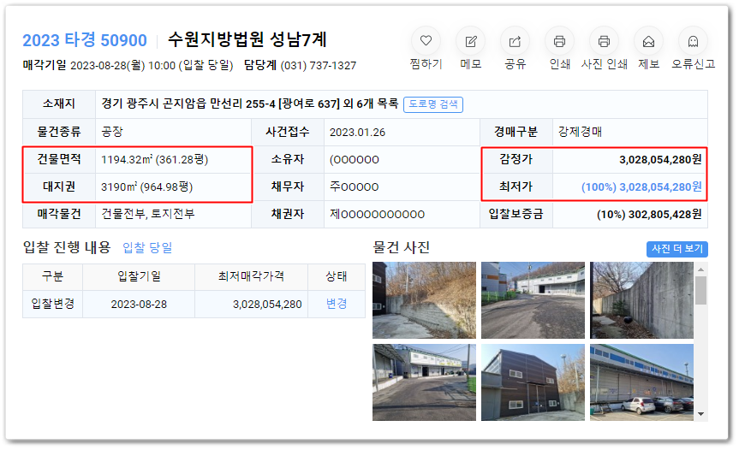Click the 상태 column header
Screen dimensions: 739x450
point(337,276)
